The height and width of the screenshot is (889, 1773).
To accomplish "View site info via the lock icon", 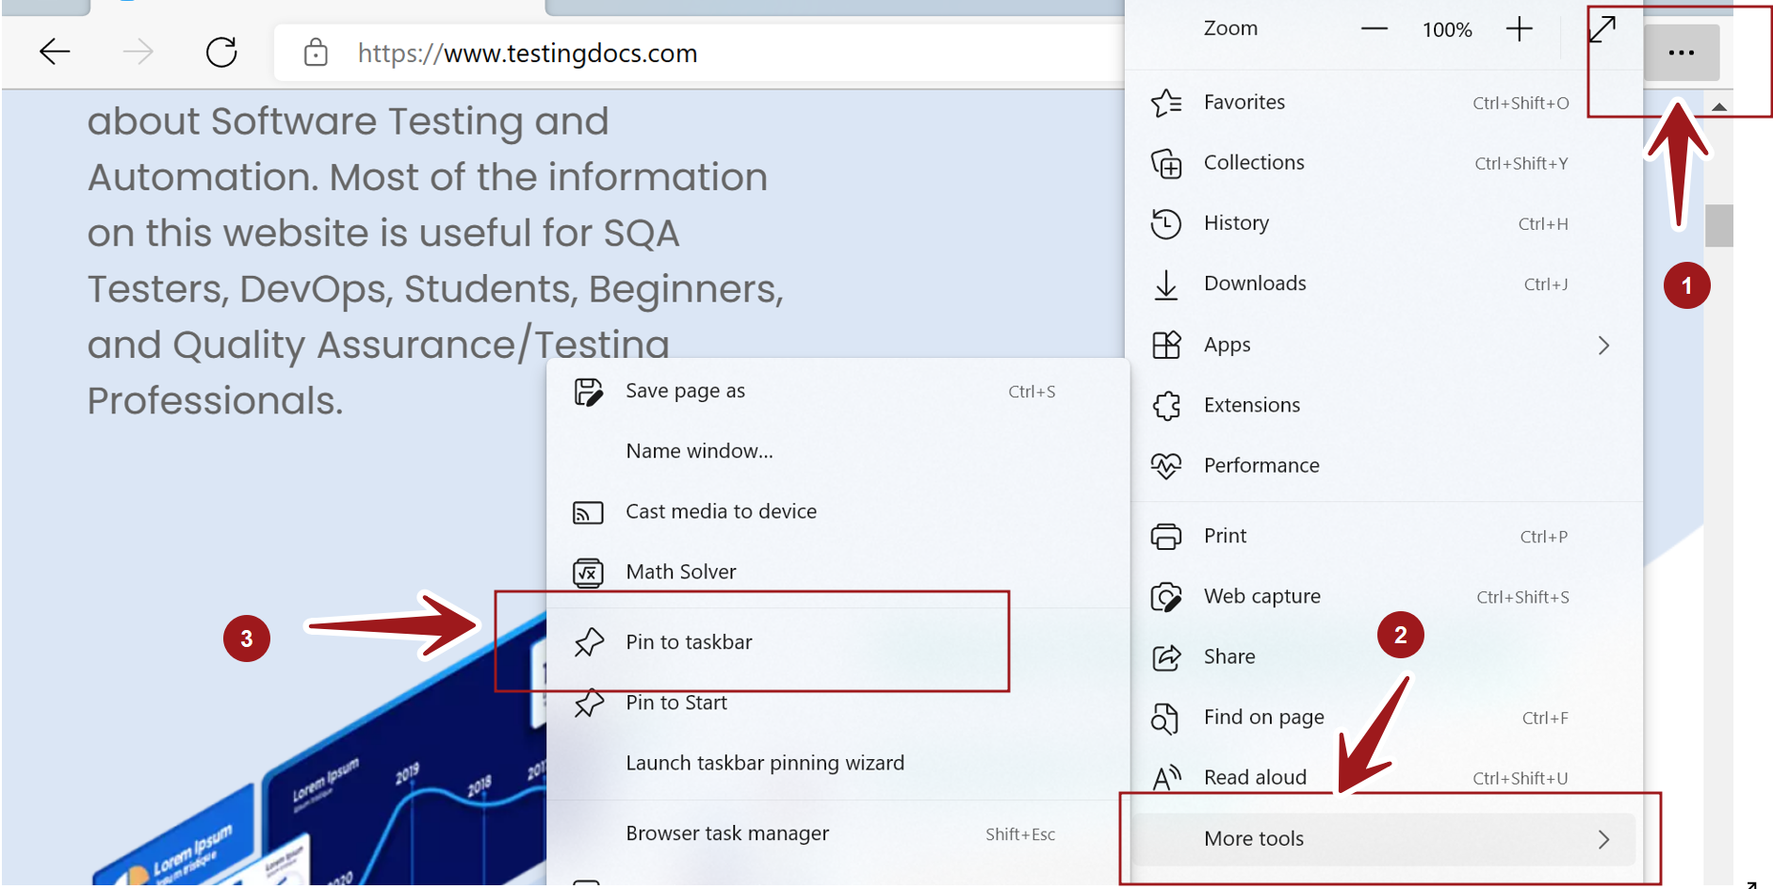I will coord(316,53).
